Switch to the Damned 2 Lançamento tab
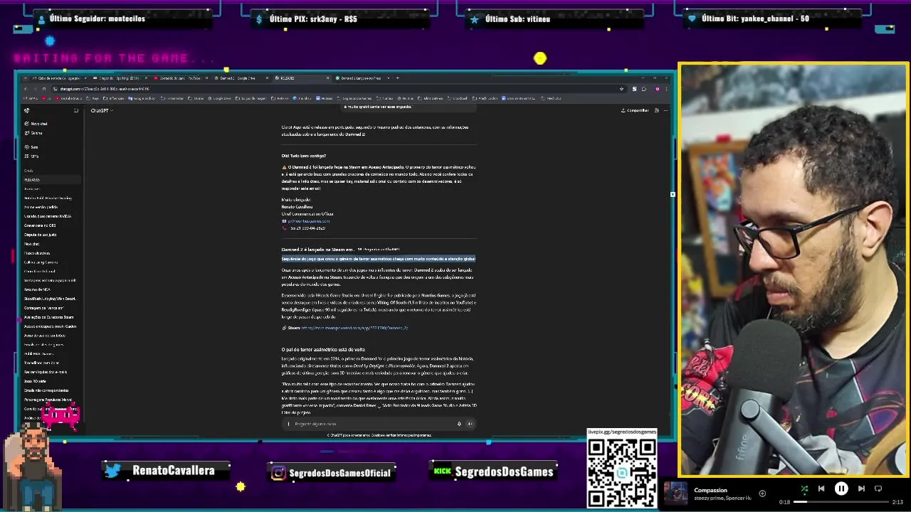911x512 pixels. click(x=363, y=78)
